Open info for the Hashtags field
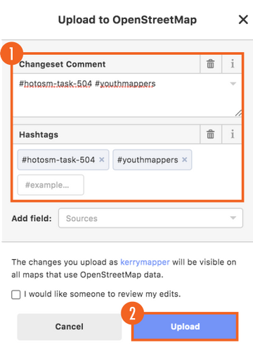 pyautogui.click(x=232, y=134)
